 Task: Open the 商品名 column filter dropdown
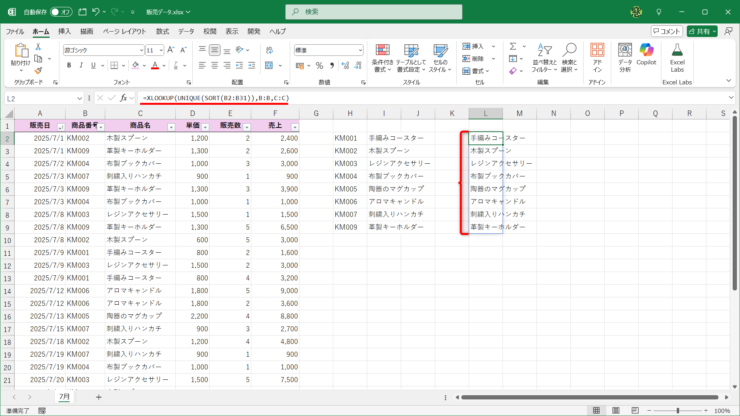click(171, 127)
